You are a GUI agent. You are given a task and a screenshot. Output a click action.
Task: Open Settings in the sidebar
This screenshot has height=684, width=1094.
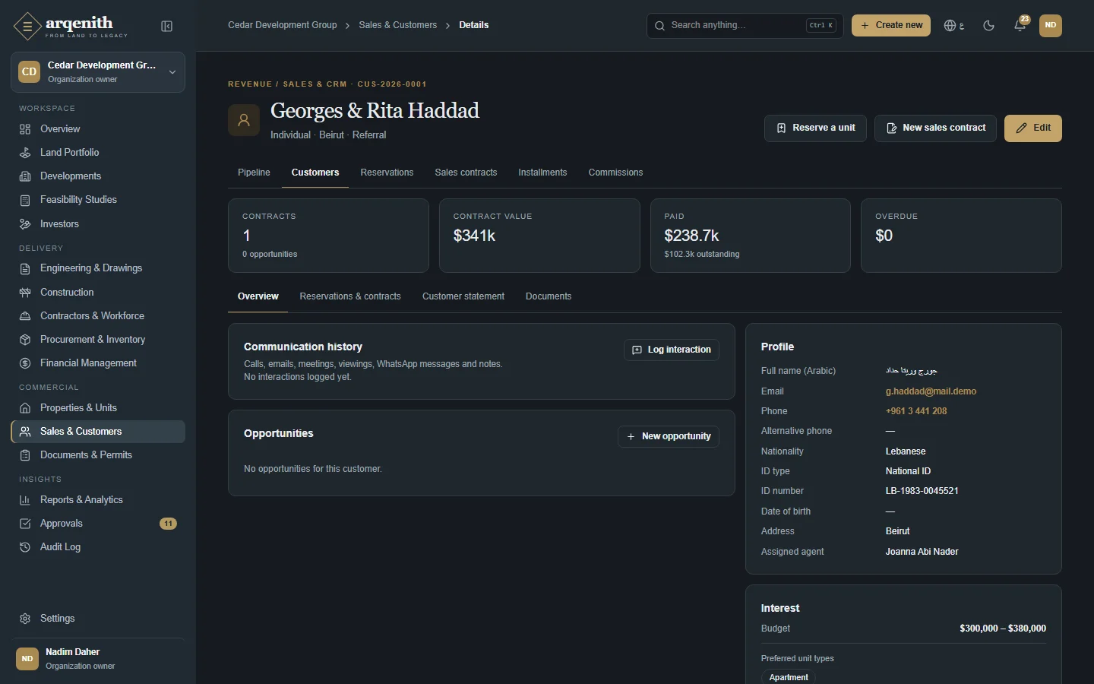[x=98, y=619]
